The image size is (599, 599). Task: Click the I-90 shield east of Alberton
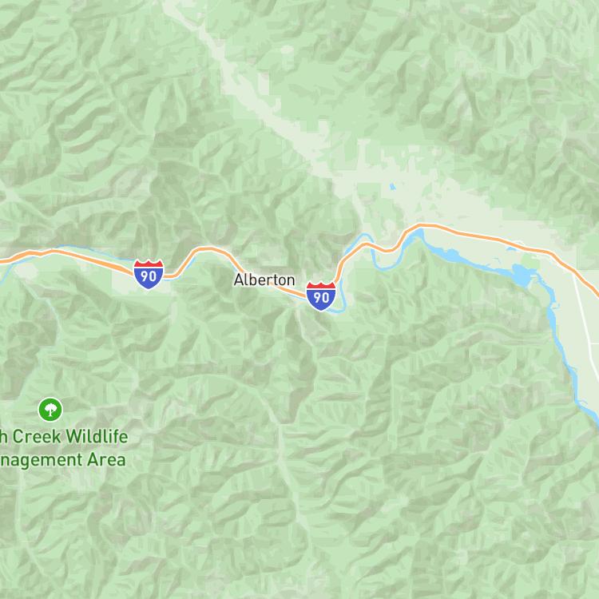321,296
